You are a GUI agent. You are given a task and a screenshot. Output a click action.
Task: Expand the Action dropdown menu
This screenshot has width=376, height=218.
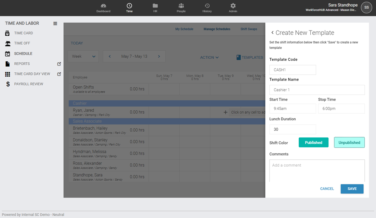coord(209,58)
